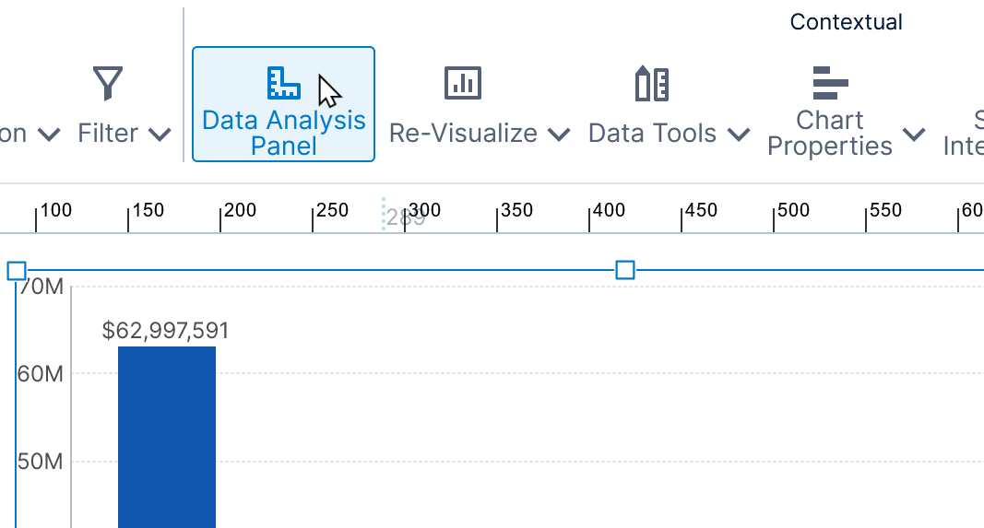The width and height of the screenshot is (984, 528).
Task: Expand the Re-Visualize dropdown chevron
Action: click(558, 135)
